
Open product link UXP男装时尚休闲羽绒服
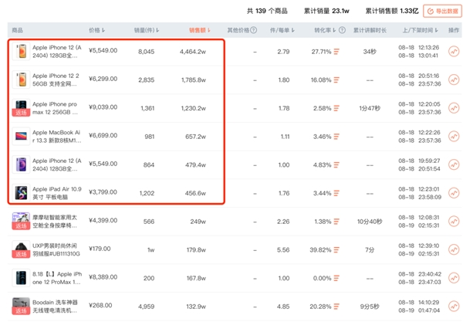pyautogui.click(x=56, y=250)
